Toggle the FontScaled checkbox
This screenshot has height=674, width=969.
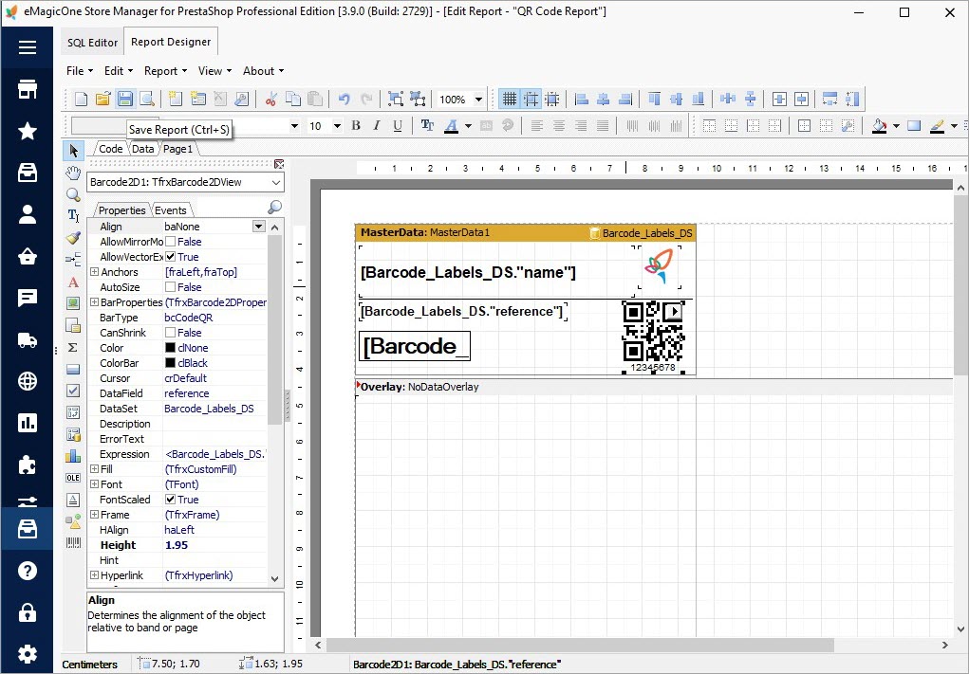point(170,500)
